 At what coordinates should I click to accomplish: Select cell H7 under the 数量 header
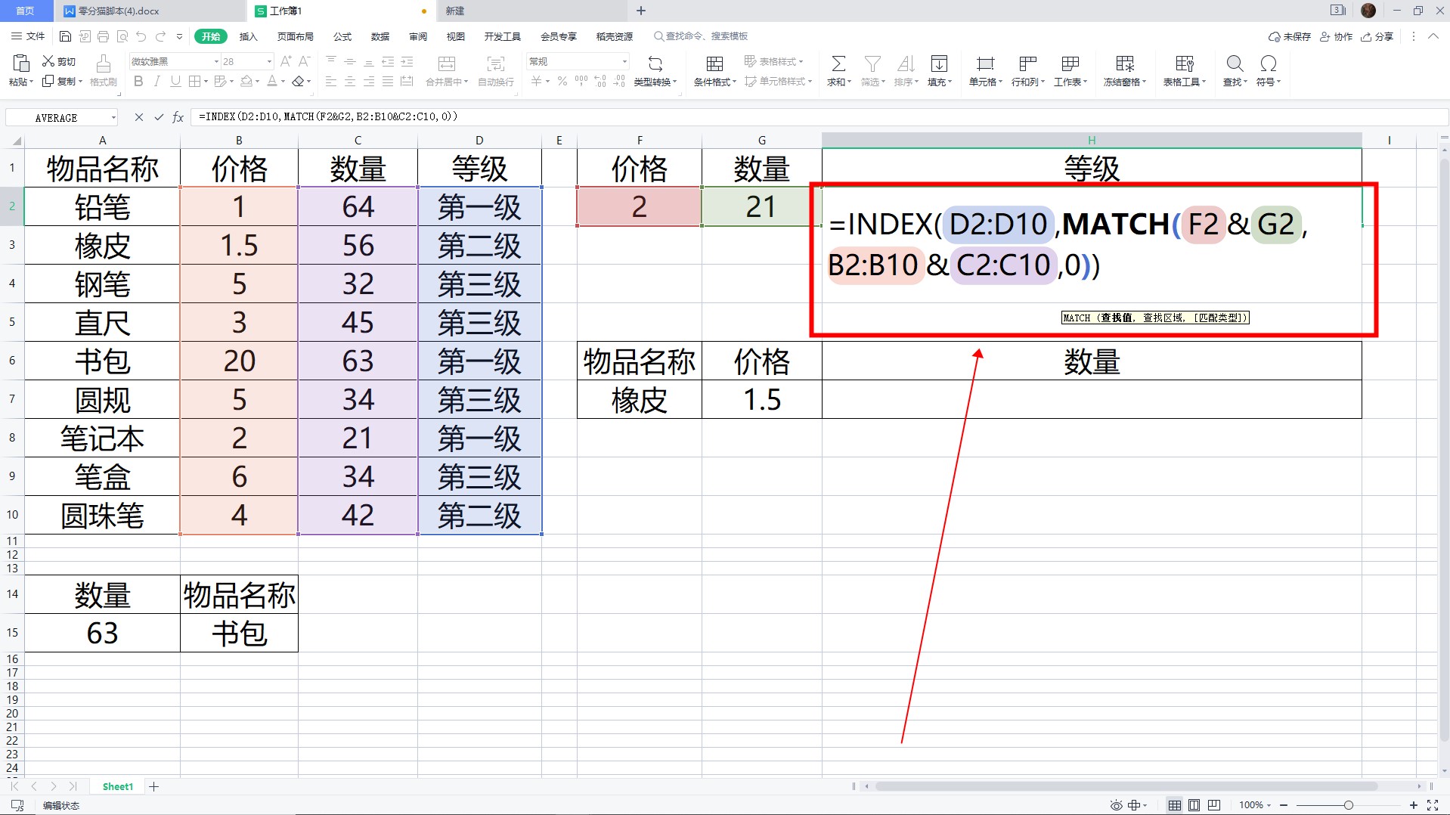[1091, 399]
